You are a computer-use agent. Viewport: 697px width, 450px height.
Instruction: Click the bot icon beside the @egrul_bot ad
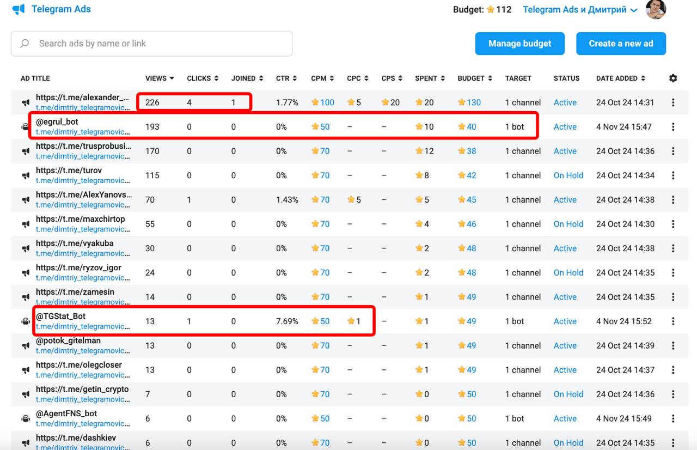tap(26, 127)
